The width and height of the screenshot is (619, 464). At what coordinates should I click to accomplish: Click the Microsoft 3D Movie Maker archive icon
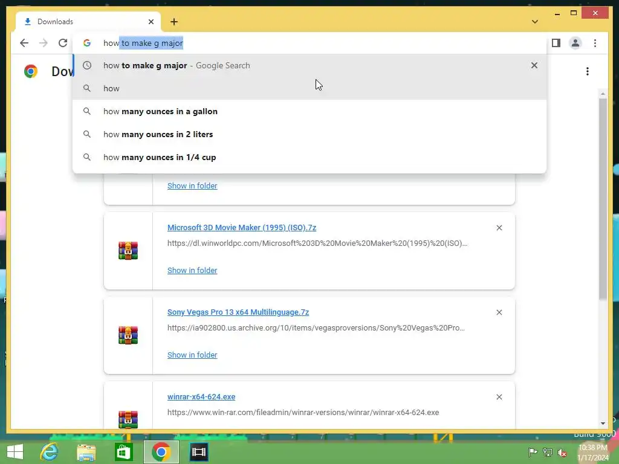128,251
